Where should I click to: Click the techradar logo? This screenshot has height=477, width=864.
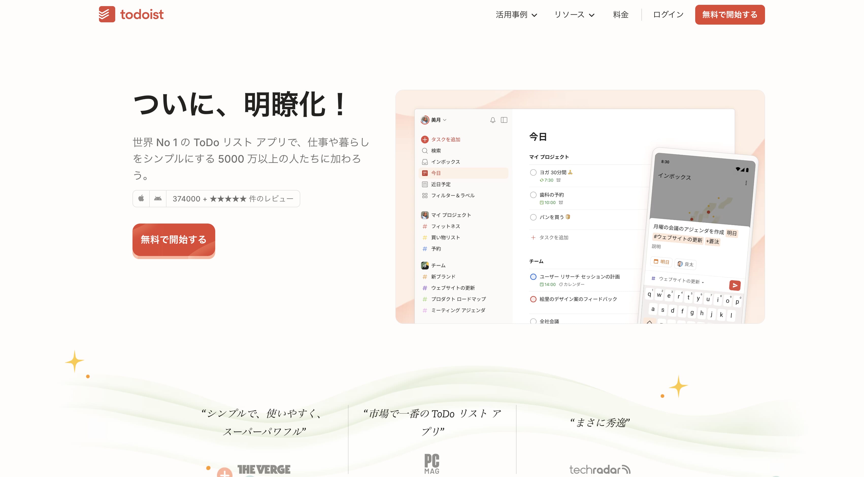pos(600,469)
